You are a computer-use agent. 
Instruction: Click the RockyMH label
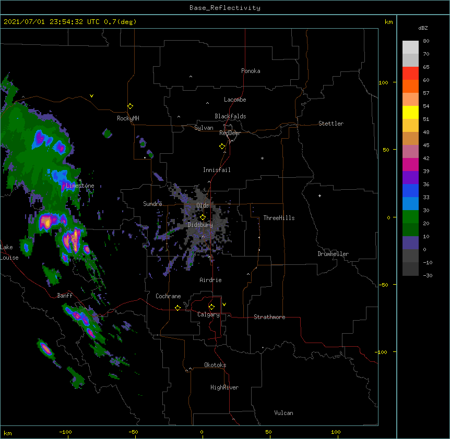coord(128,118)
